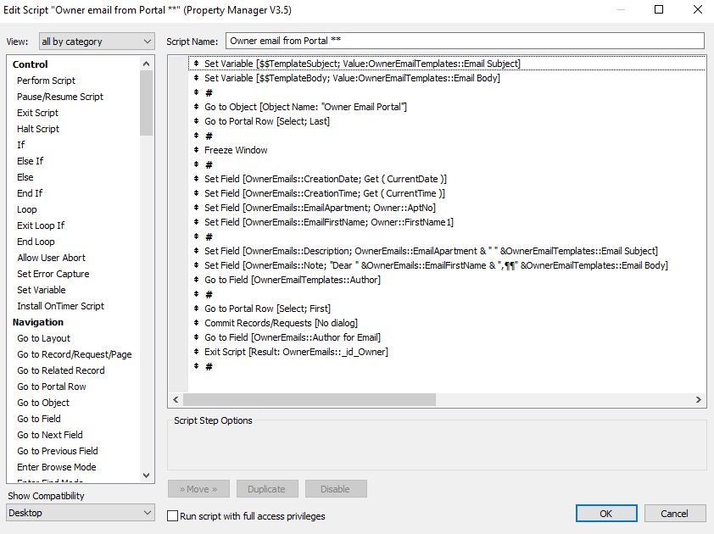This screenshot has width=714, height=534.
Task: Click the reorder handle beside Go to Object step
Action: tap(196, 107)
